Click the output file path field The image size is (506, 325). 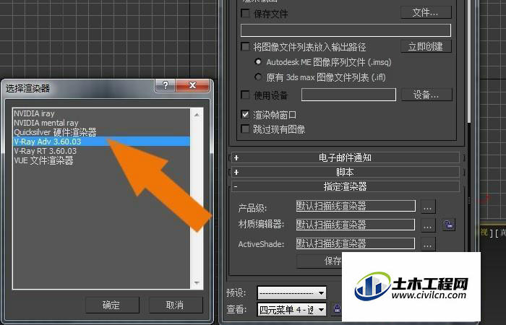tap(346, 30)
